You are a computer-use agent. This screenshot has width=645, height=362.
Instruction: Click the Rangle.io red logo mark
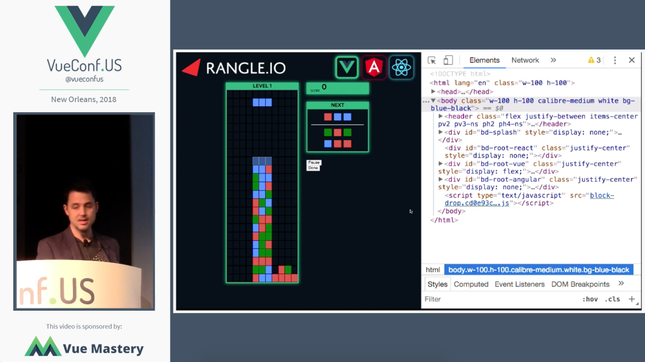tap(191, 68)
